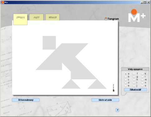The width and height of the screenshot is (151, 117).
Task: Select task n radio button
Action: click(142, 83)
